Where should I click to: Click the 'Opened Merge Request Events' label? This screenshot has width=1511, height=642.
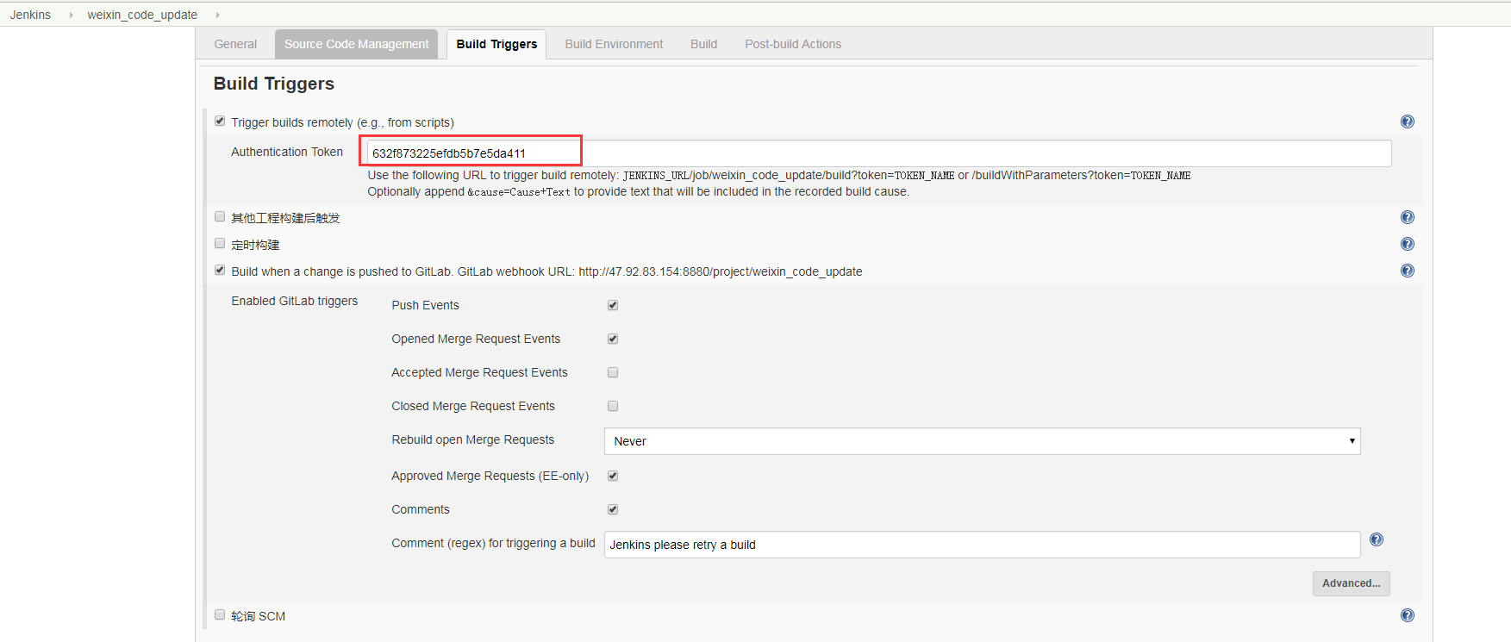(x=476, y=339)
